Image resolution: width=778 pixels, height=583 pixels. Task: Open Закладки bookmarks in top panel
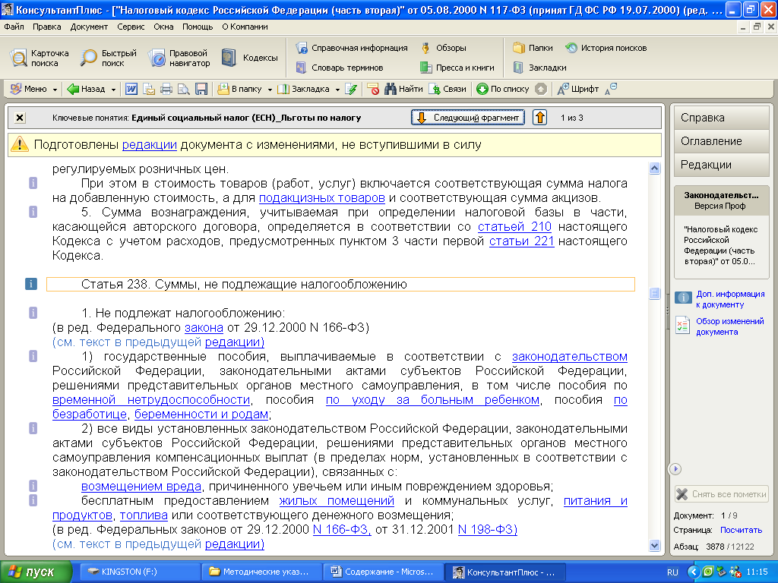540,68
